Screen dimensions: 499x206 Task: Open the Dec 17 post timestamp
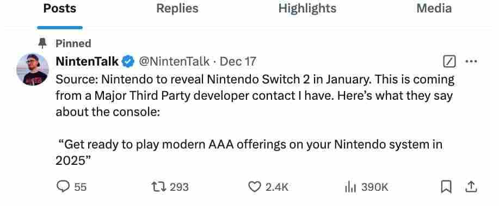pyautogui.click(x=238, y=61)
